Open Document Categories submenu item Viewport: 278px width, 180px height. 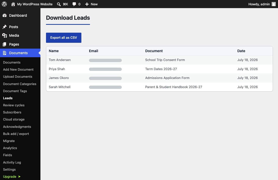click(x=20, y=84)
